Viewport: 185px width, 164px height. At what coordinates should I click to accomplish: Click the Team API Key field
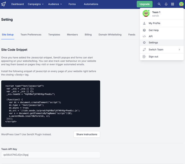coord(51,155)
